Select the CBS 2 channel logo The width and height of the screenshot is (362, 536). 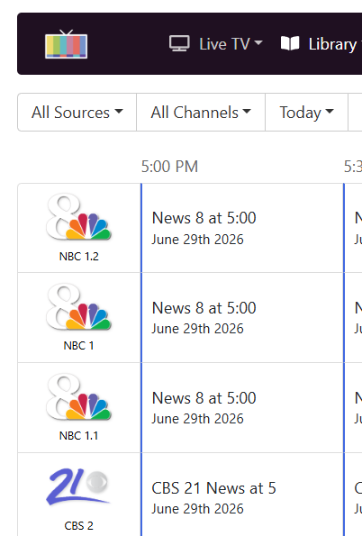coord(78,486)
